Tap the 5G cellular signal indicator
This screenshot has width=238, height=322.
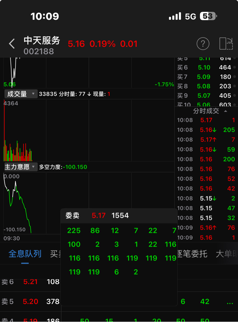pos(183,16)
